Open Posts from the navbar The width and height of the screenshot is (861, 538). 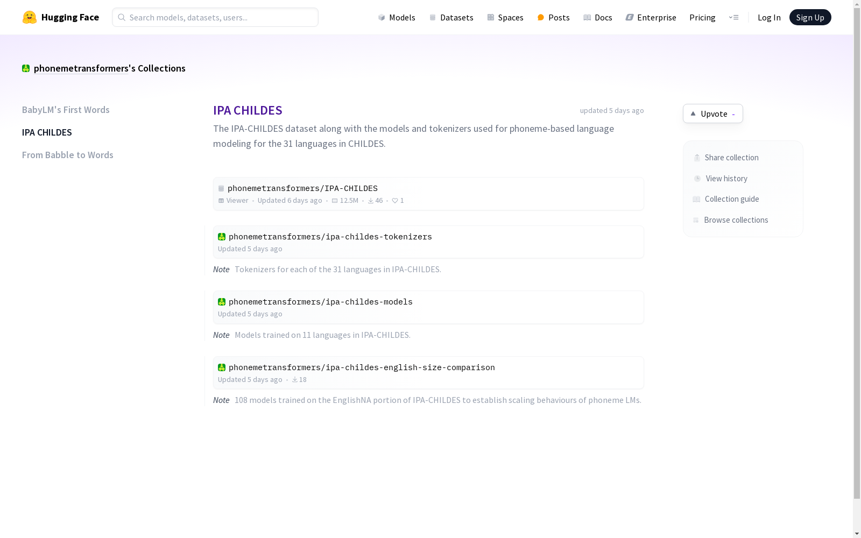pyautogui.click(x=553, y=17)
